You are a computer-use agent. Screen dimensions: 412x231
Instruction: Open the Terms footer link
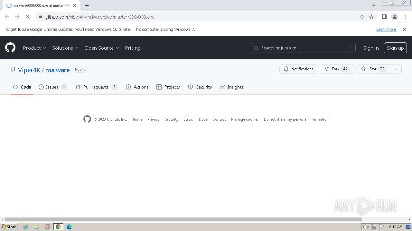click(x=137, y=119)
